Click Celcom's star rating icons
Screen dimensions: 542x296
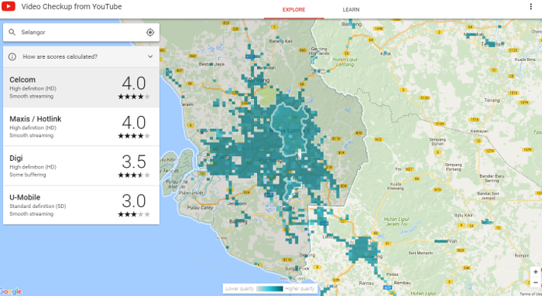[x=134, y=97]
